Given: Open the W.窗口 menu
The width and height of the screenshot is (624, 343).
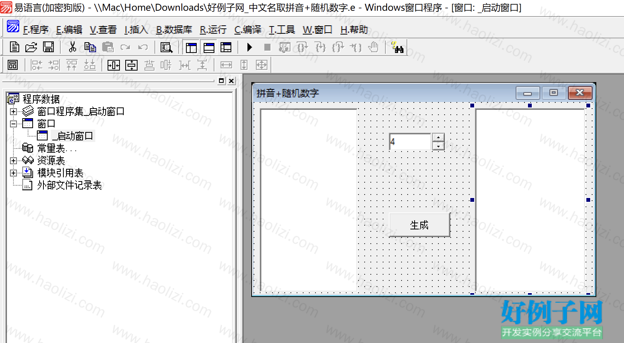Looking at the screenshot, I should pyautogui.click(x=317, y=30).
